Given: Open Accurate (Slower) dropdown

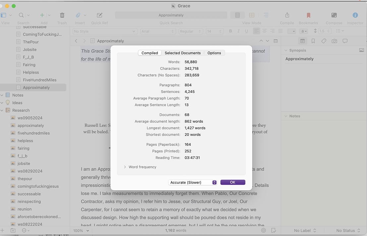Looking at the screenshot, I should (192, 182).
